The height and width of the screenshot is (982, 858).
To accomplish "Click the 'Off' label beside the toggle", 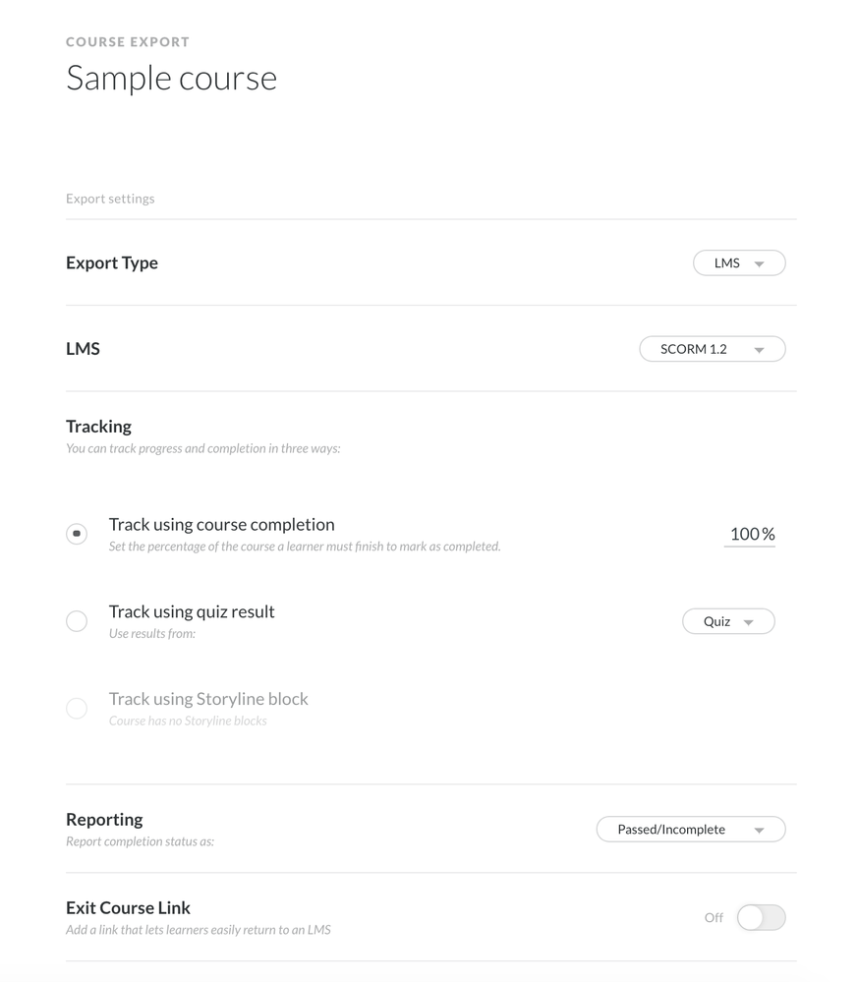I will pos(714,917).
